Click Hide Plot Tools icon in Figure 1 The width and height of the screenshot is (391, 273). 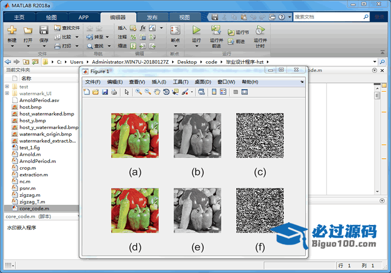(235, 92)
